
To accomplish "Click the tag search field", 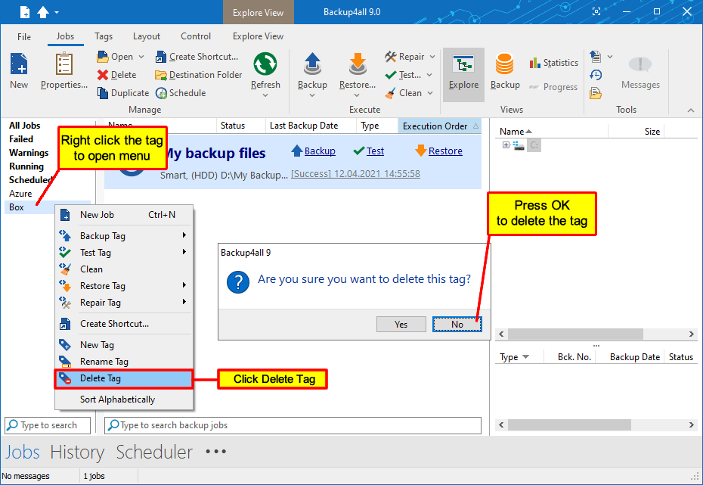I will pos(48,425).
